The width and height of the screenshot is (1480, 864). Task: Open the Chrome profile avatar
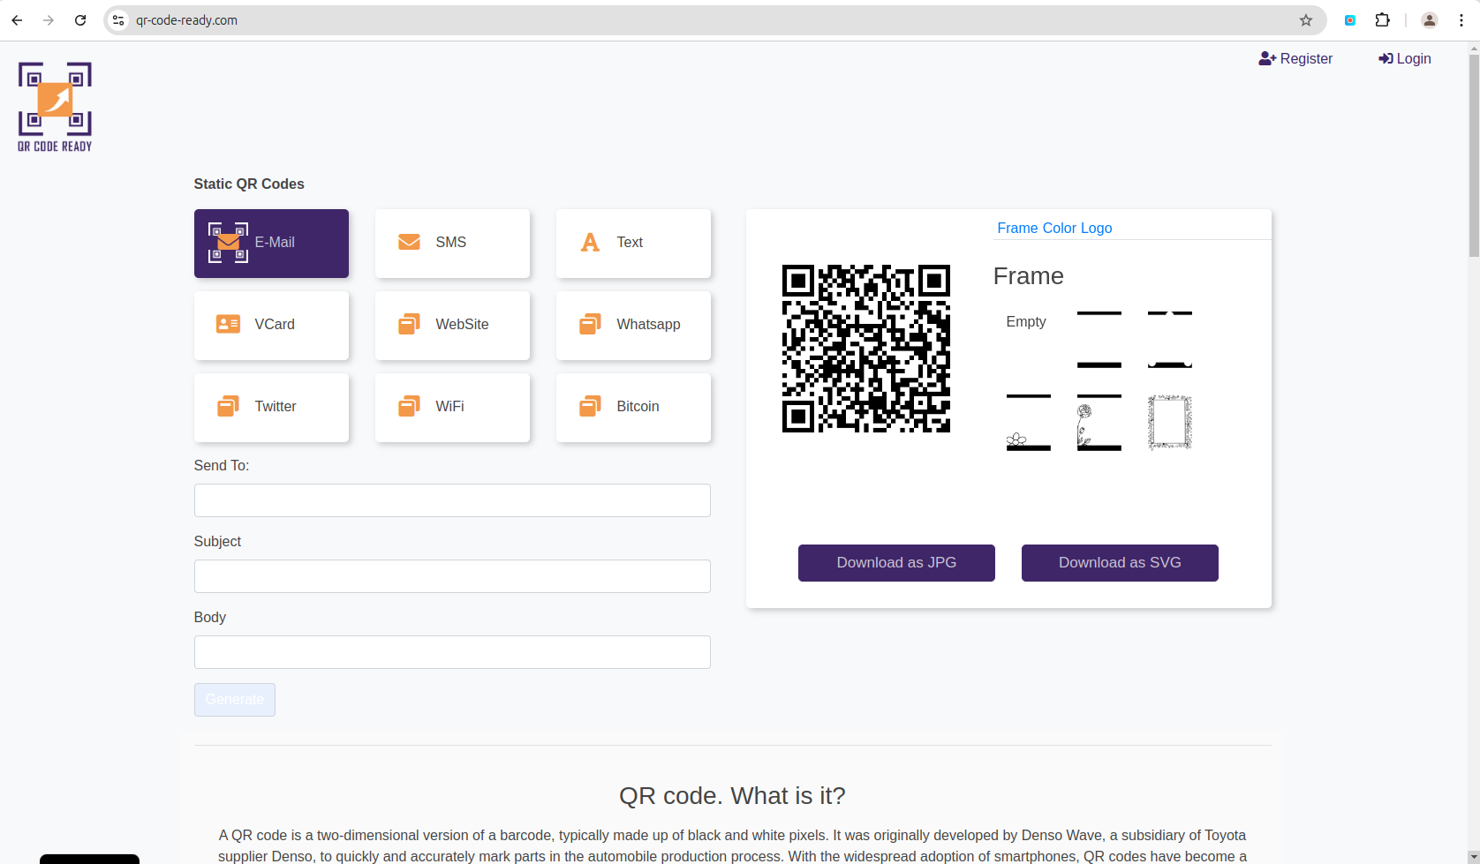(1430, 20)
